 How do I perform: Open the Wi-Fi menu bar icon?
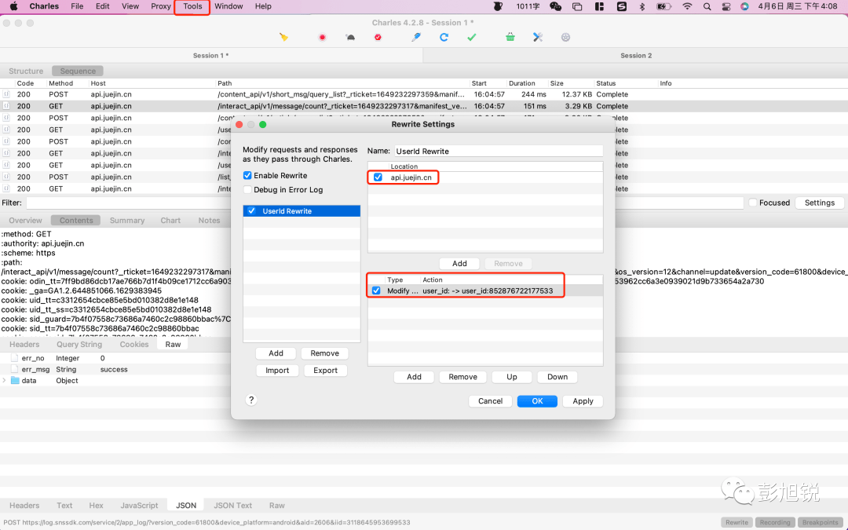pos(687,6)
